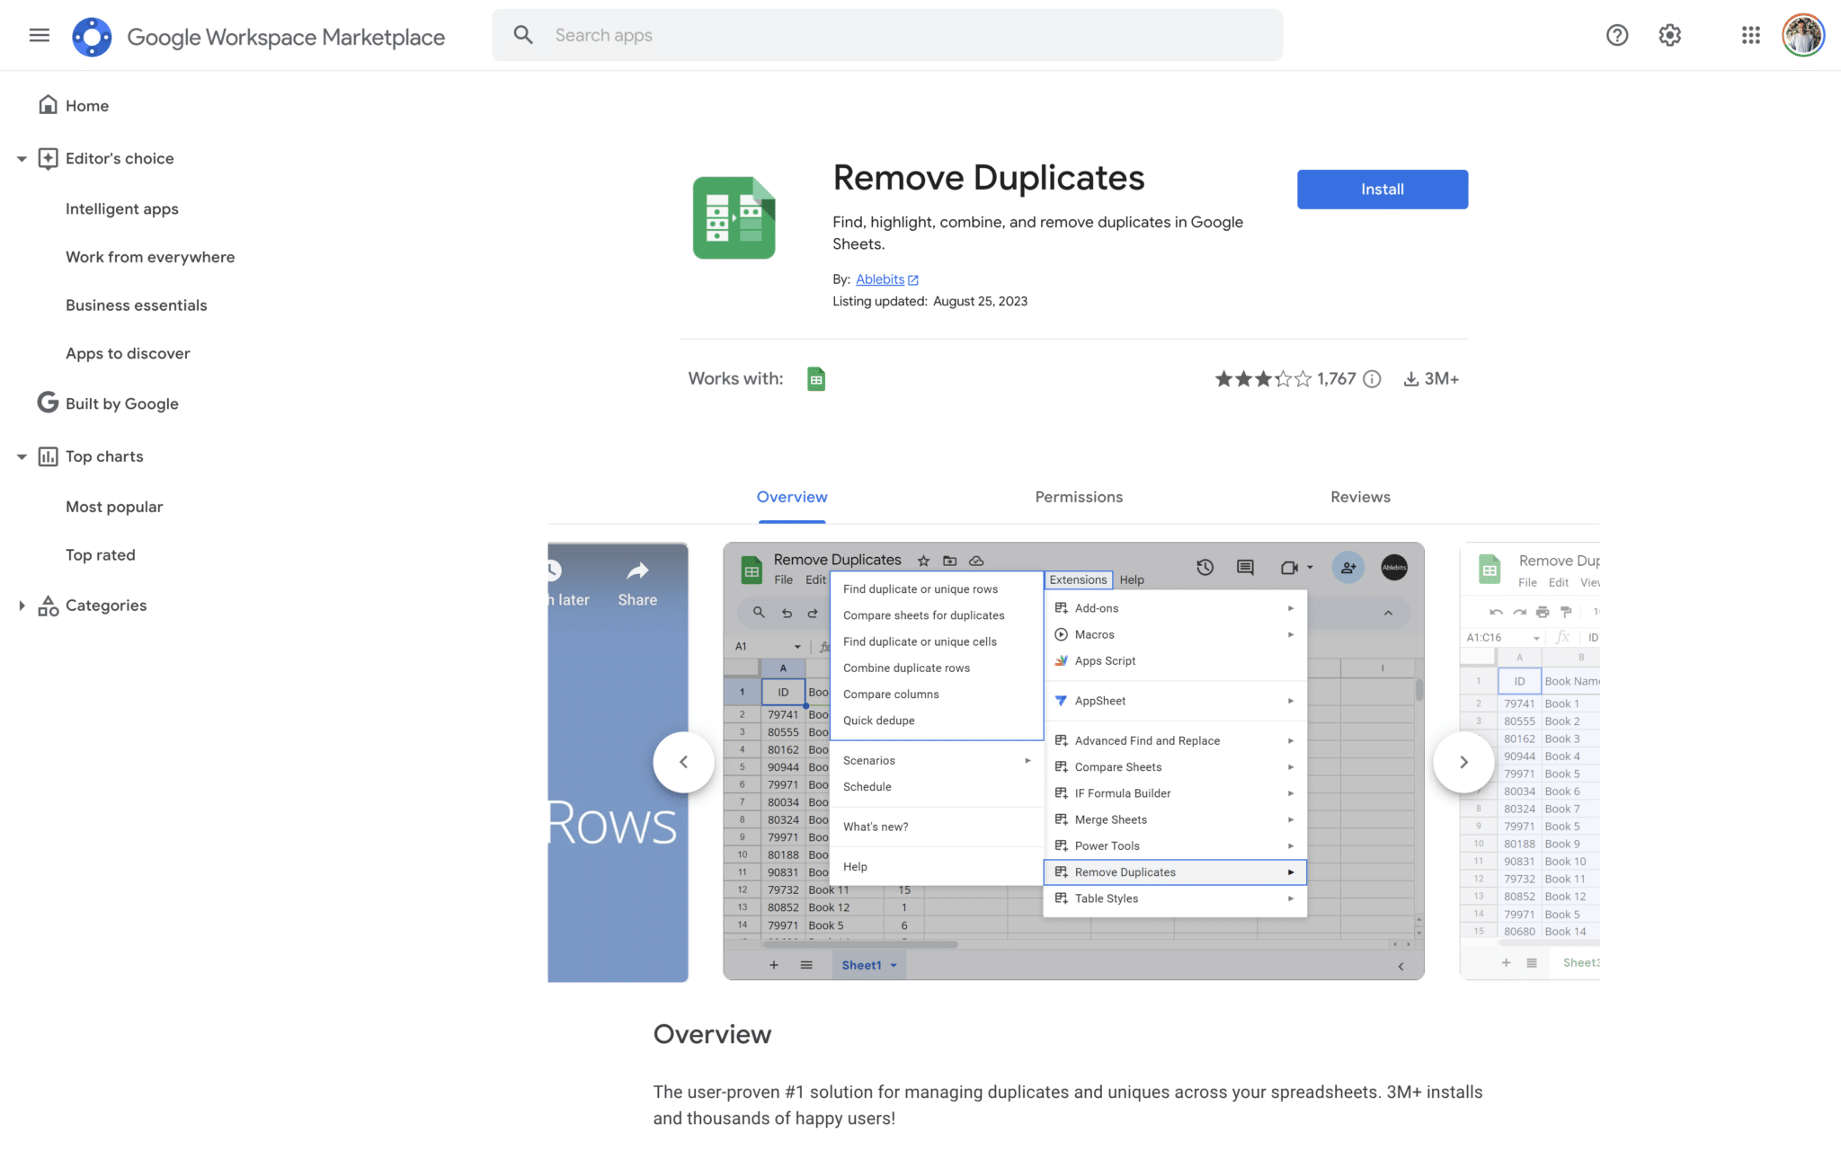
Task: Click the Listing updated date text
Action: tap(929, 302)
